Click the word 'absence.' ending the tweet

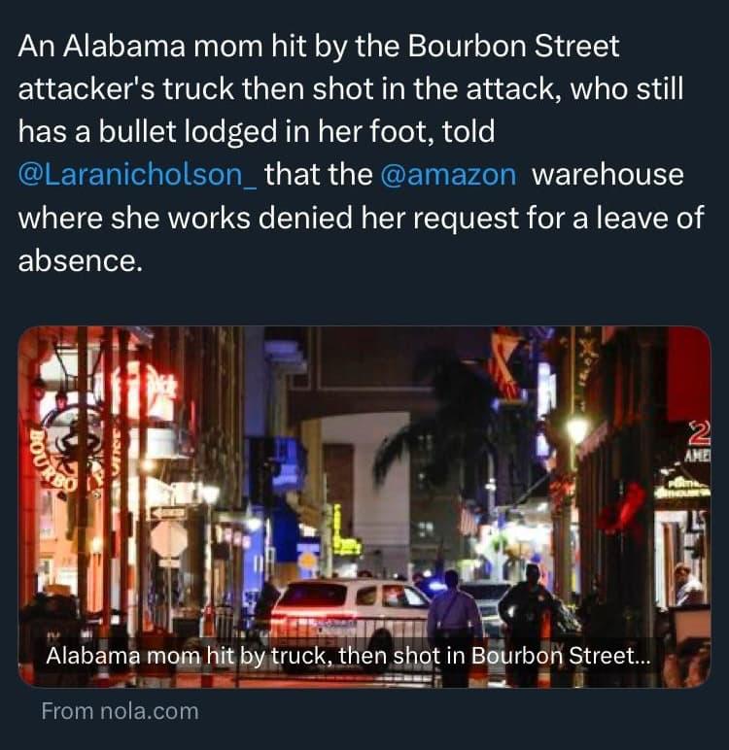tap(81, 260)
